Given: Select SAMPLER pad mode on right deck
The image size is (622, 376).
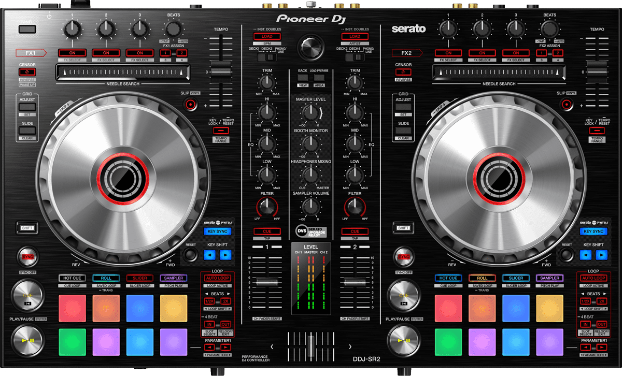Looking at the screenshot, I should tap(549, 278).
